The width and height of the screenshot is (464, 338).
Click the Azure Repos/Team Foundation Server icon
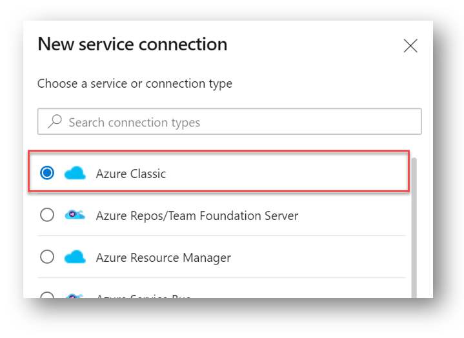(75, 215)
